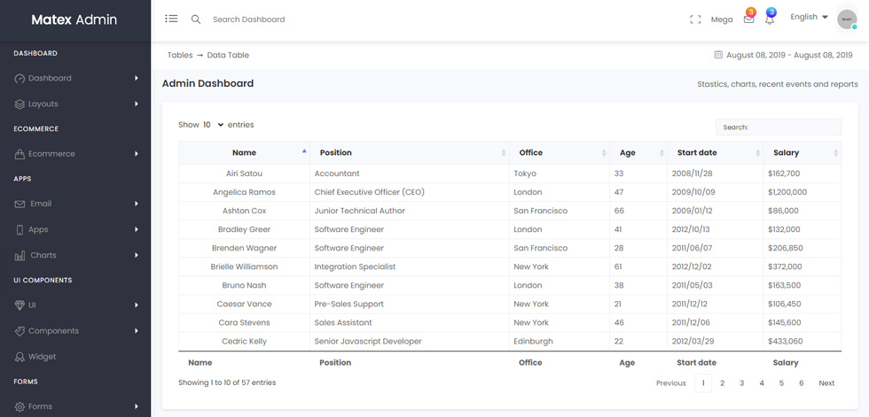This screenshot has height=417, width=869.
Task: Expand the Email submenu arrow
Action: tap(137, 205)
